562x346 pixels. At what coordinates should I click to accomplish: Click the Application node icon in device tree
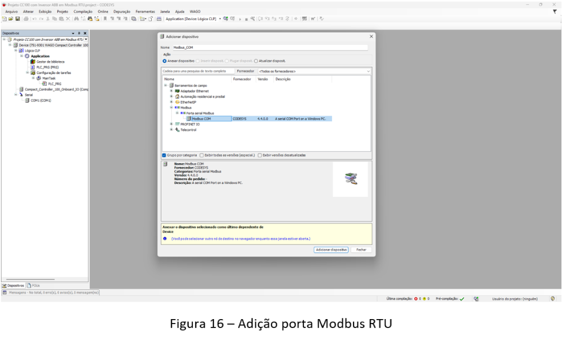28,56
